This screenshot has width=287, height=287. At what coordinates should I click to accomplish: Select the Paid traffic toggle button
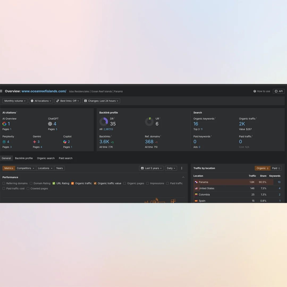pos(276,168)
